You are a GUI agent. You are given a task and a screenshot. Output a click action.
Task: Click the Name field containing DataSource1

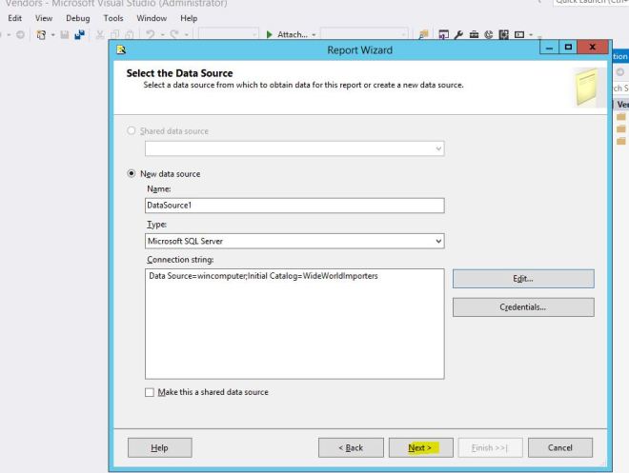point(294,205)
